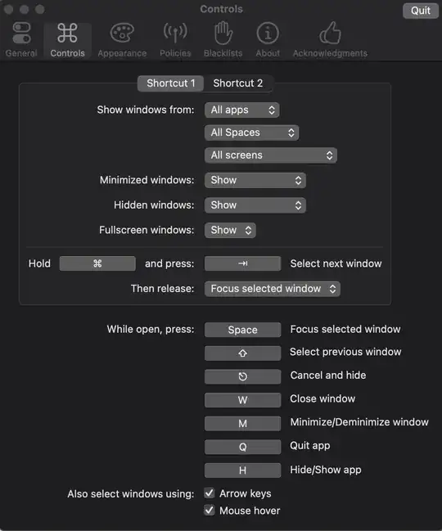Open the Blacklists hand icon
This screenshot has width=442, height=531.
click(223, 34)
